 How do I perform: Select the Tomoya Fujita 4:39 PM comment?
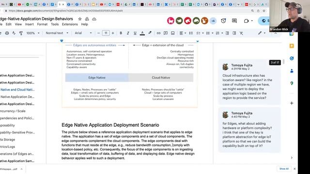pyautogui.click(x=249, y=82)
